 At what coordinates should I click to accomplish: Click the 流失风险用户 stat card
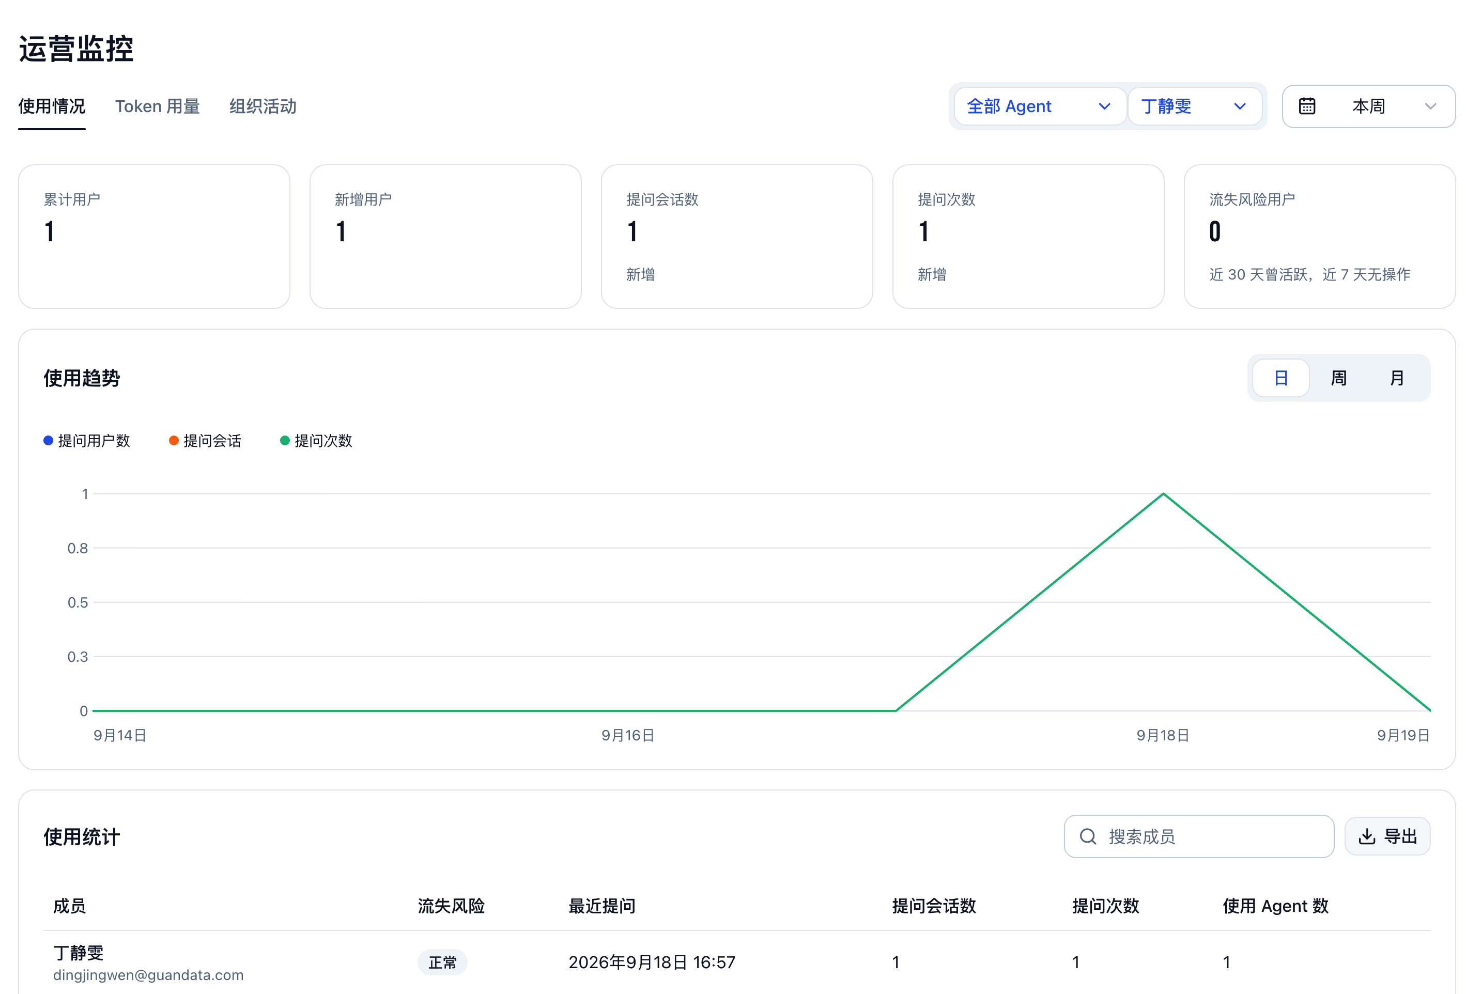pyautogui.click(x=1320, y=237)
